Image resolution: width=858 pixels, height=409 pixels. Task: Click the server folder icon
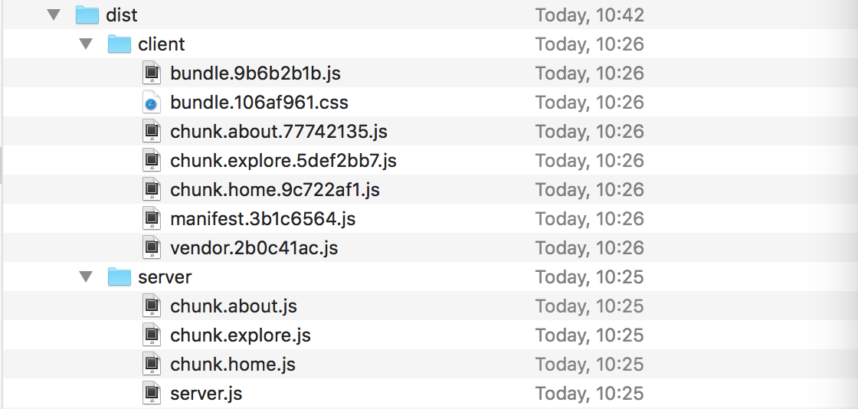[120, 276]
